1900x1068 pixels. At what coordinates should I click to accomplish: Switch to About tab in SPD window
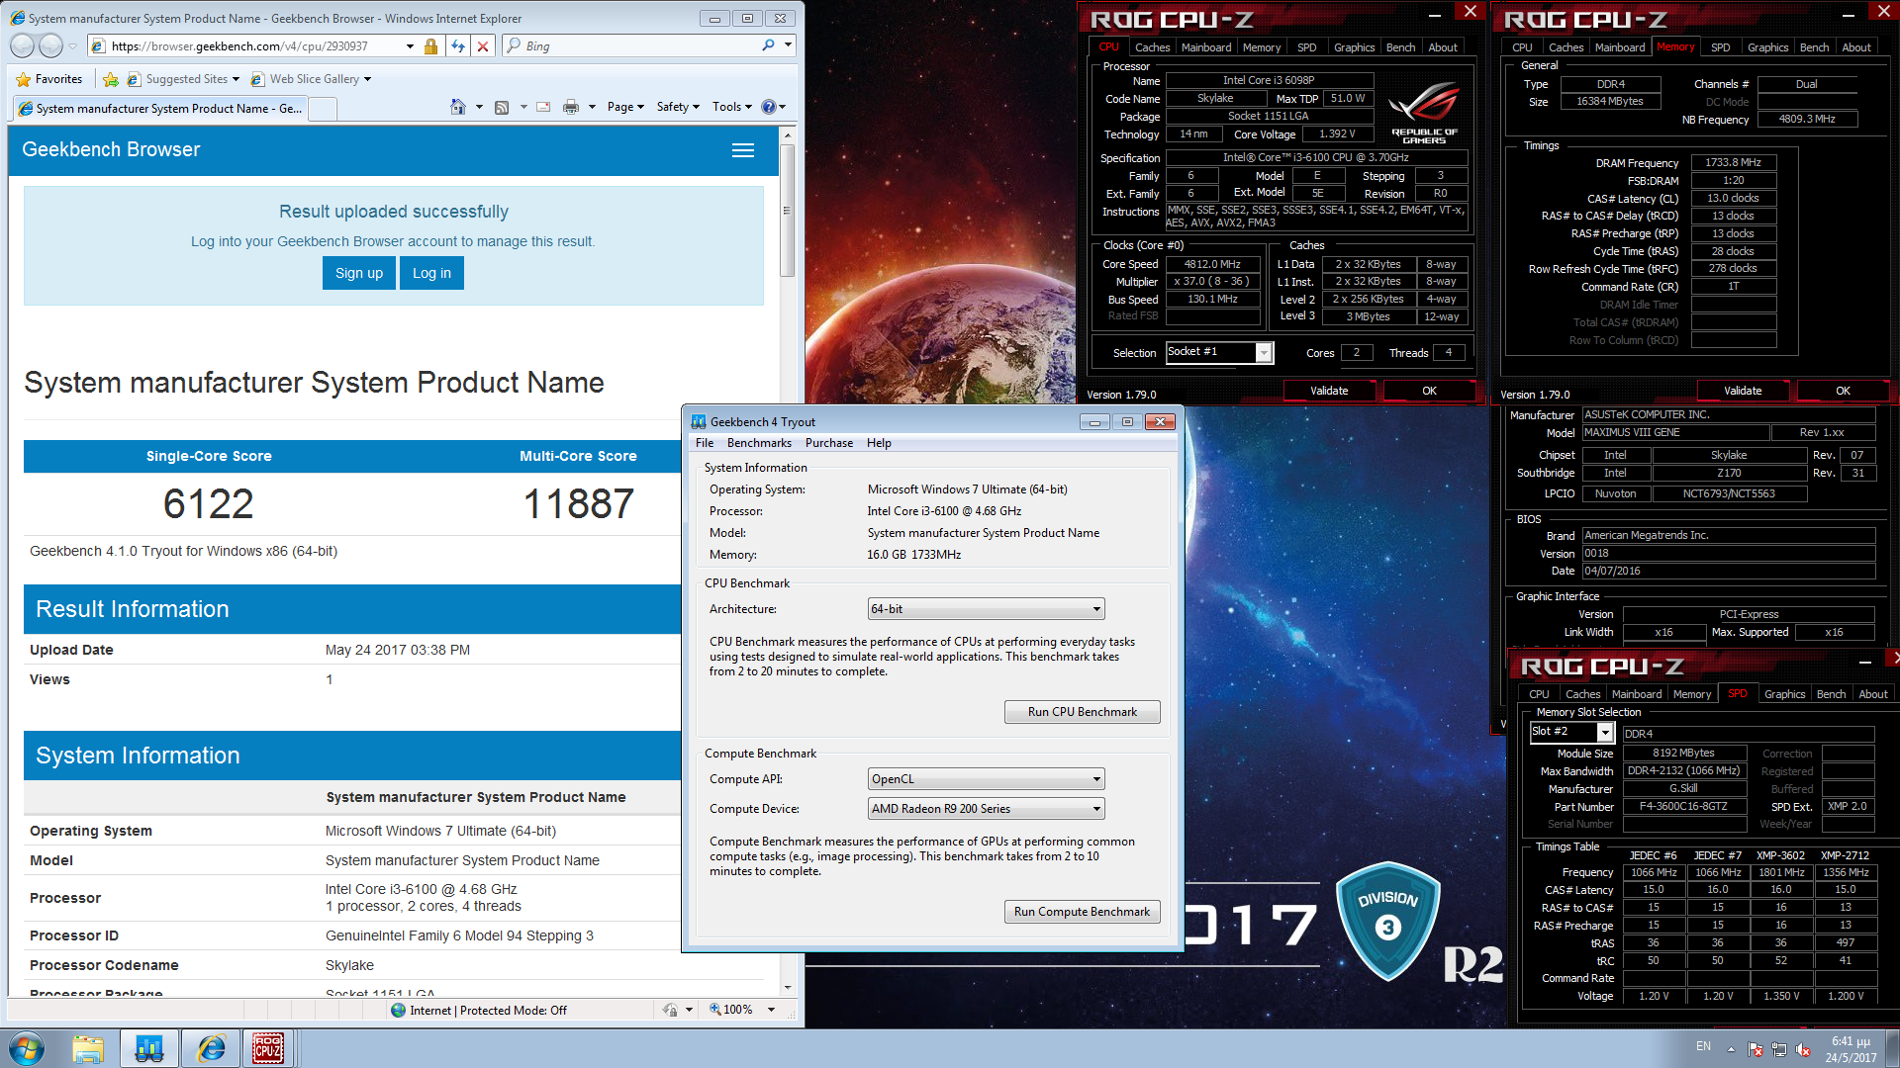pyautogui.click(x=1872, y=694)
